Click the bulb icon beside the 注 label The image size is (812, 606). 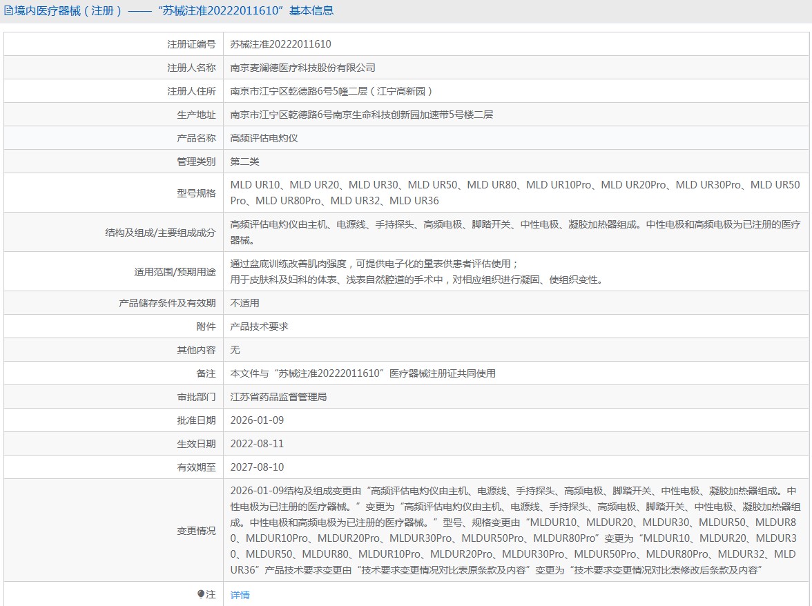point(201,594)
